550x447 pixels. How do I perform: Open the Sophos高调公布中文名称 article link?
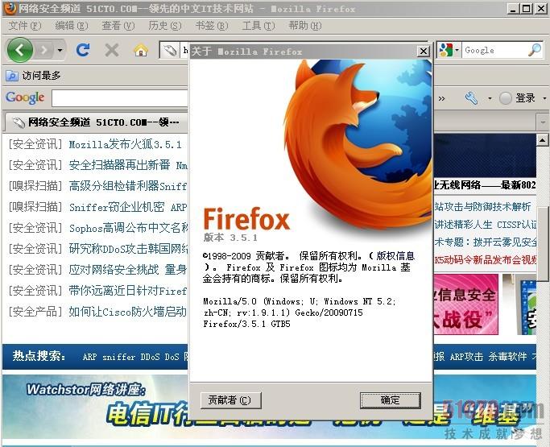pyautogui.click(x=128, y=228)
